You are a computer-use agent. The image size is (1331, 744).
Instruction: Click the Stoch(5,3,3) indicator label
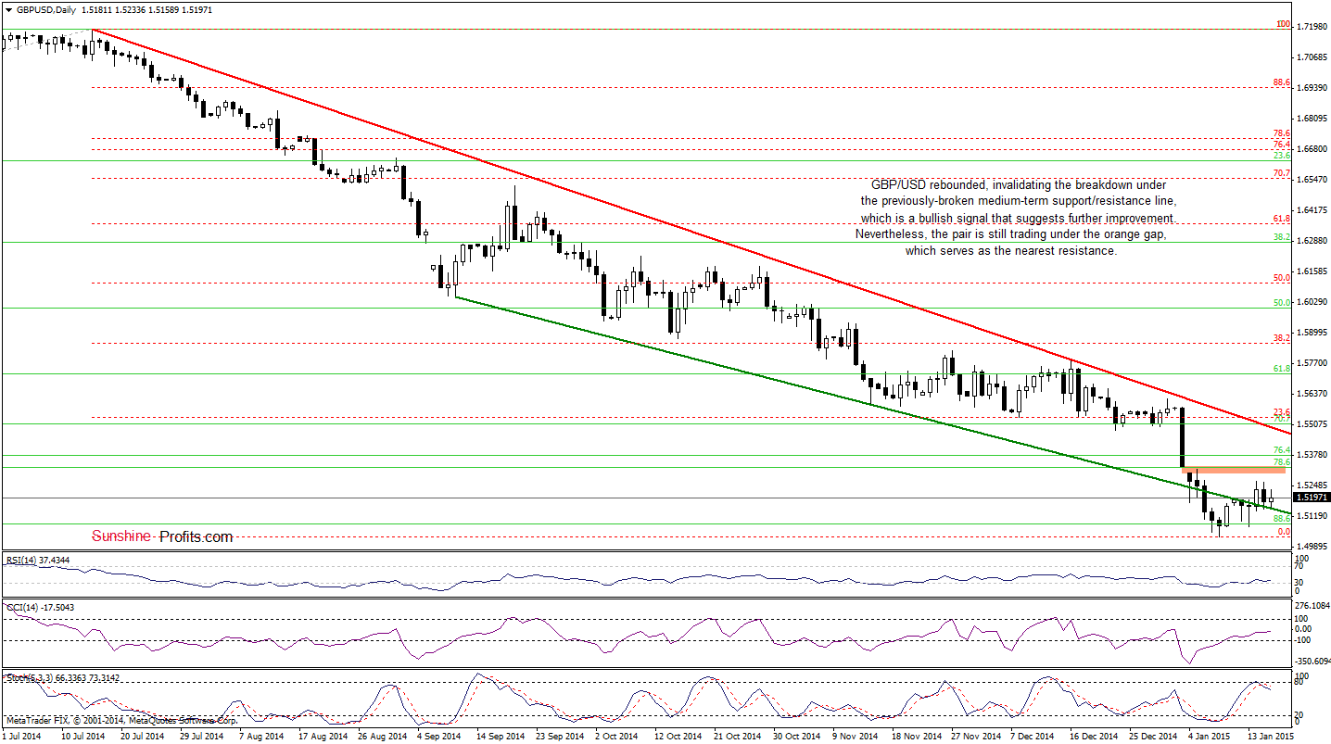pyautogui.click(x=63, y=678)
